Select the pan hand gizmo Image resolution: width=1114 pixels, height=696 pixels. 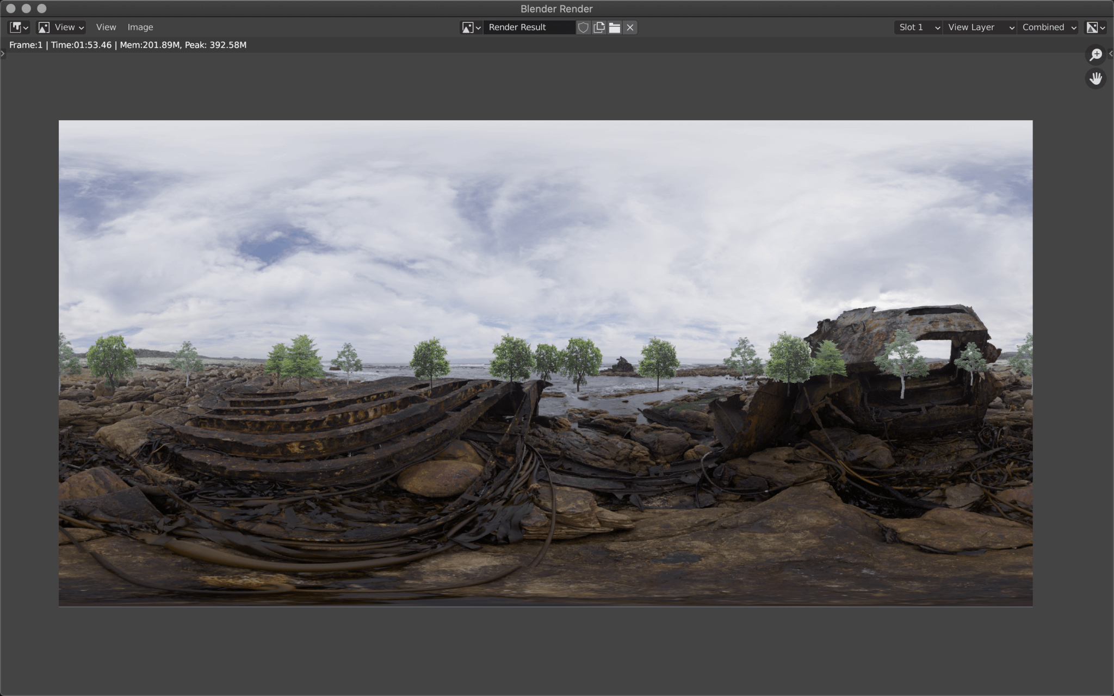(1096, 78)
